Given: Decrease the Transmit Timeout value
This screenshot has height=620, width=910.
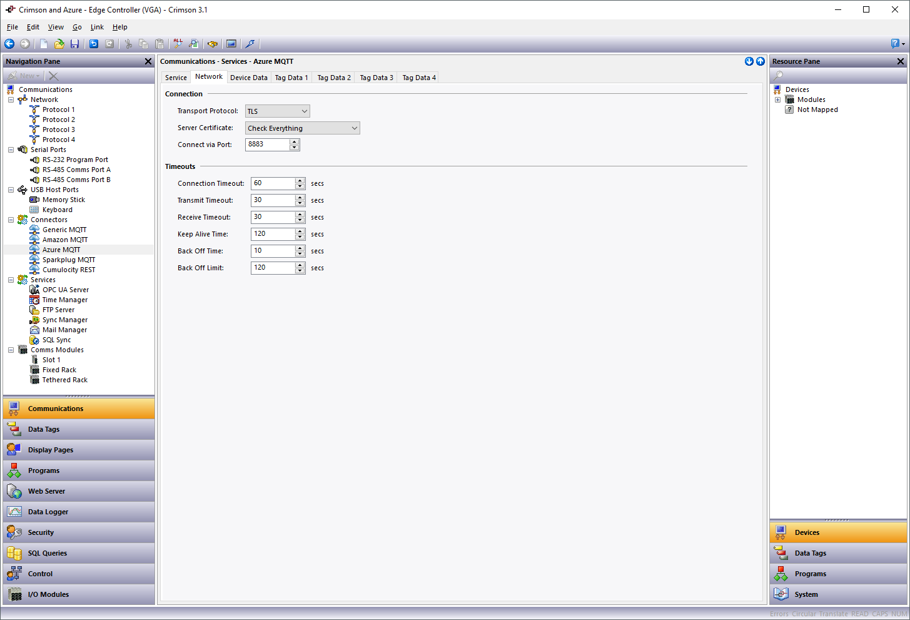Looking at the screenshot, I should click(300, 203).
